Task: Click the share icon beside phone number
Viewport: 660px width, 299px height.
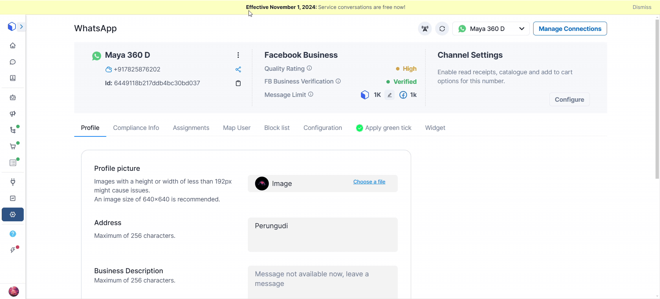Action: click(238, 69)
